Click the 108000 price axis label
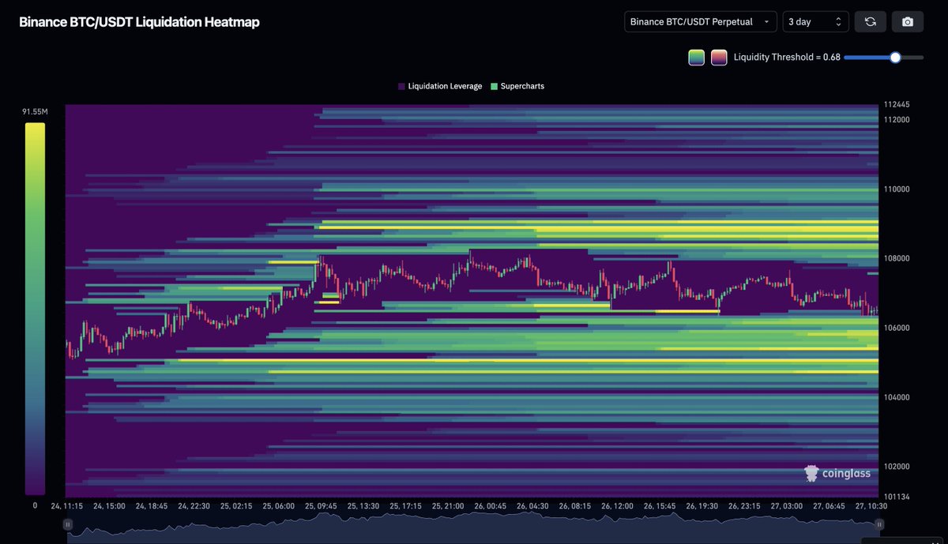The image size is (948, 544). tap(897, 258)
